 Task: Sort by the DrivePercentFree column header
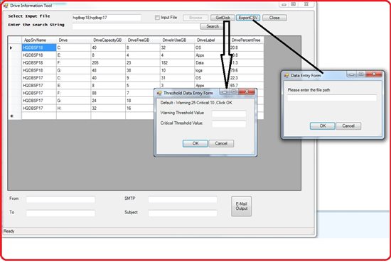pos(247,40)
